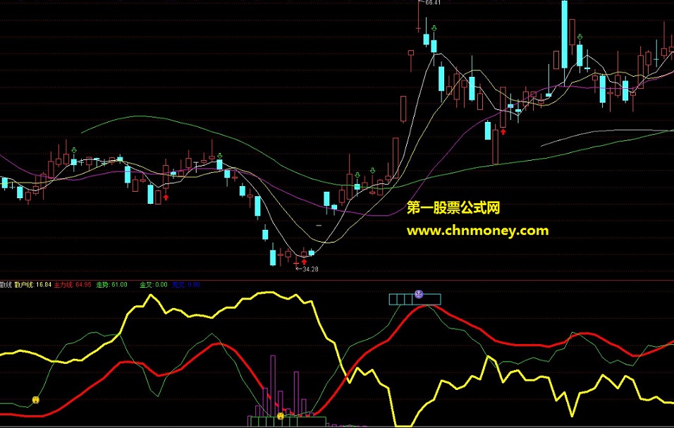Click the rightmost red up arrow marker
Image resolution: width=674 pixels, height=428 pixels.
click(x=503, y=131)
